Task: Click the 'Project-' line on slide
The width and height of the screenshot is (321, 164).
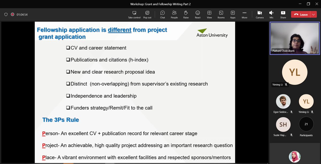Action: point(137,145)
